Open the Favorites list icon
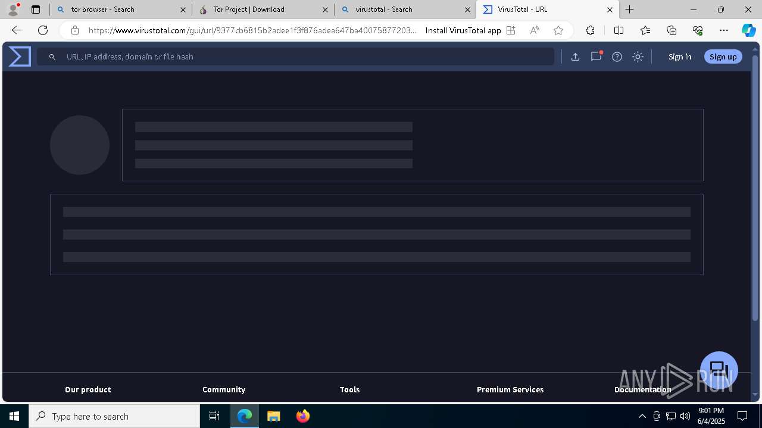The height and width of the screenshot is (428, 762). pyautogui.click(x=645, y=30)
